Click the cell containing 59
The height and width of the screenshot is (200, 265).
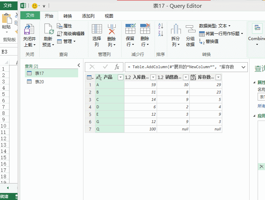[141, 85]
